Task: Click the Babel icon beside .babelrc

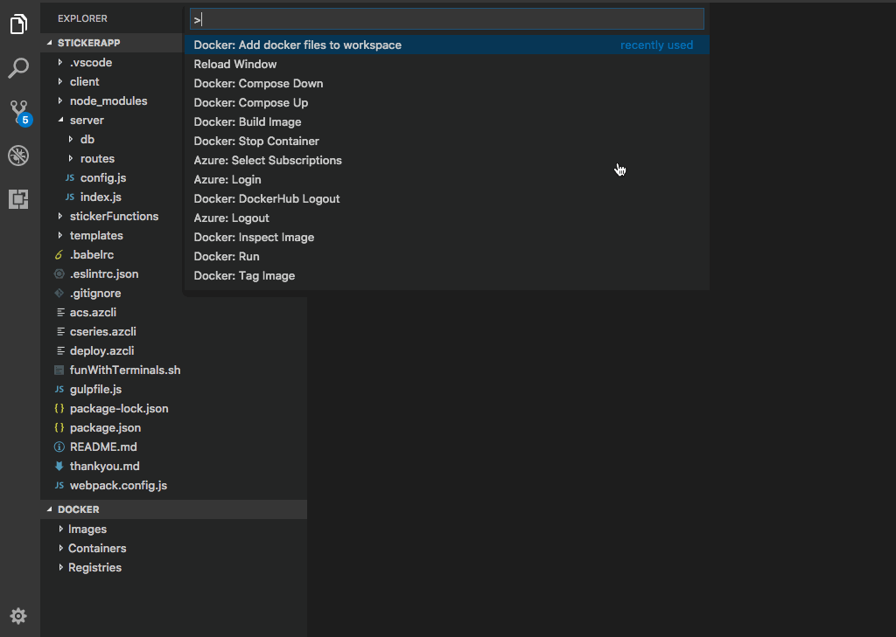Action: coord(59,254)
